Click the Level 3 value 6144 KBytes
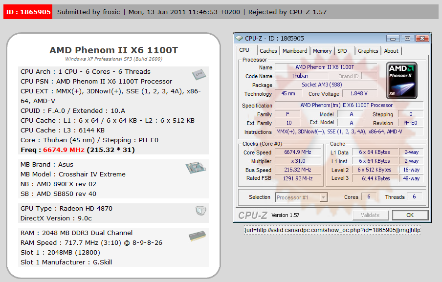The width and height of the screenshot is (442, 282). (x=375, y=178)
